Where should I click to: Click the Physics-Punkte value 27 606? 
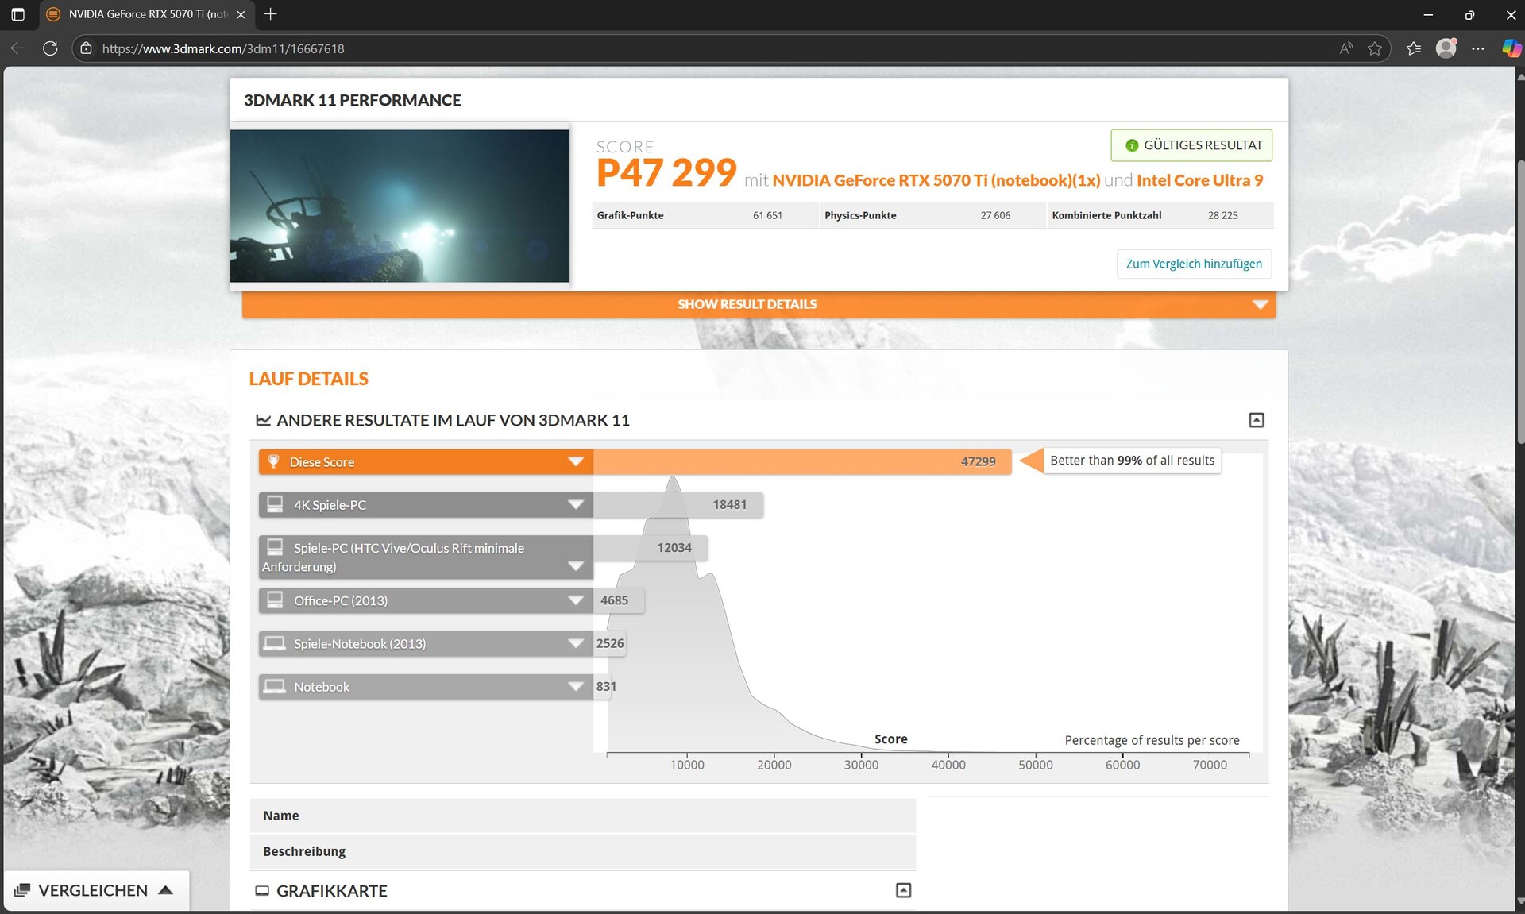tap(995, 215)
